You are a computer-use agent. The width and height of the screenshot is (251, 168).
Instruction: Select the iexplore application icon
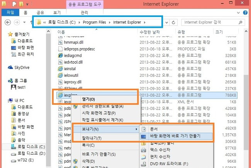(x=60, y=95)
